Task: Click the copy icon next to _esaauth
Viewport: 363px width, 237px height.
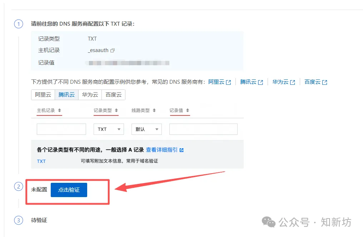Action: click(x=113, y=50)
